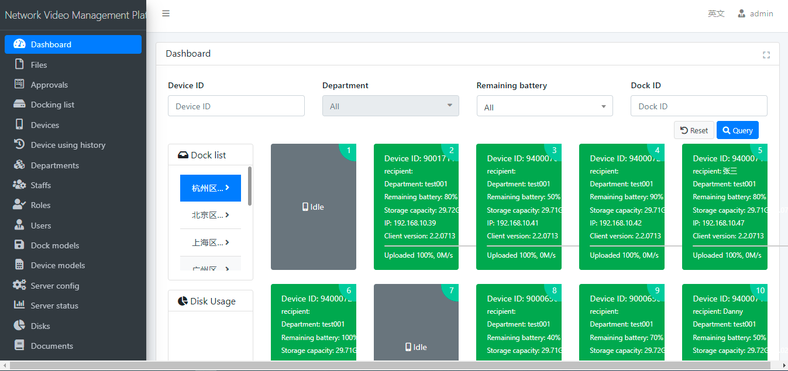This screenshot has width=788, height=371.
Task: Expand the Remaining battery dropdown
Action: point(544,106)
